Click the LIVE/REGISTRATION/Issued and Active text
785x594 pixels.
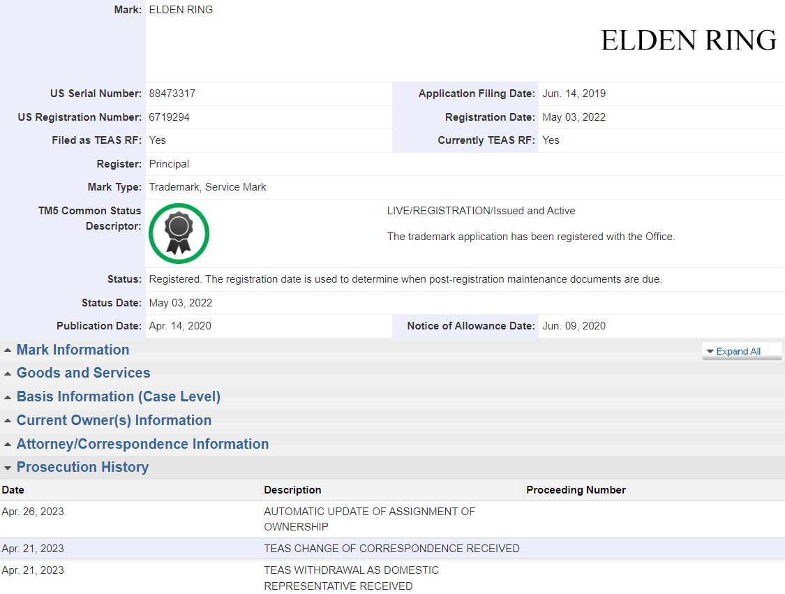(x=481, y=211)
